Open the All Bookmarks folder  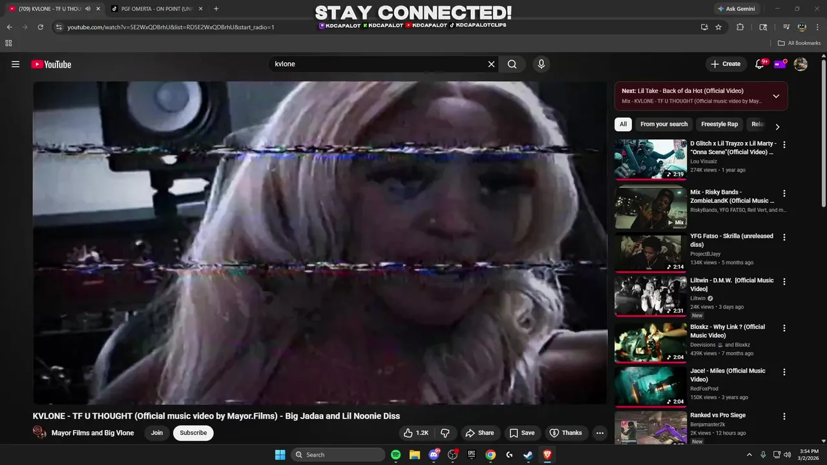coord(799,43)
